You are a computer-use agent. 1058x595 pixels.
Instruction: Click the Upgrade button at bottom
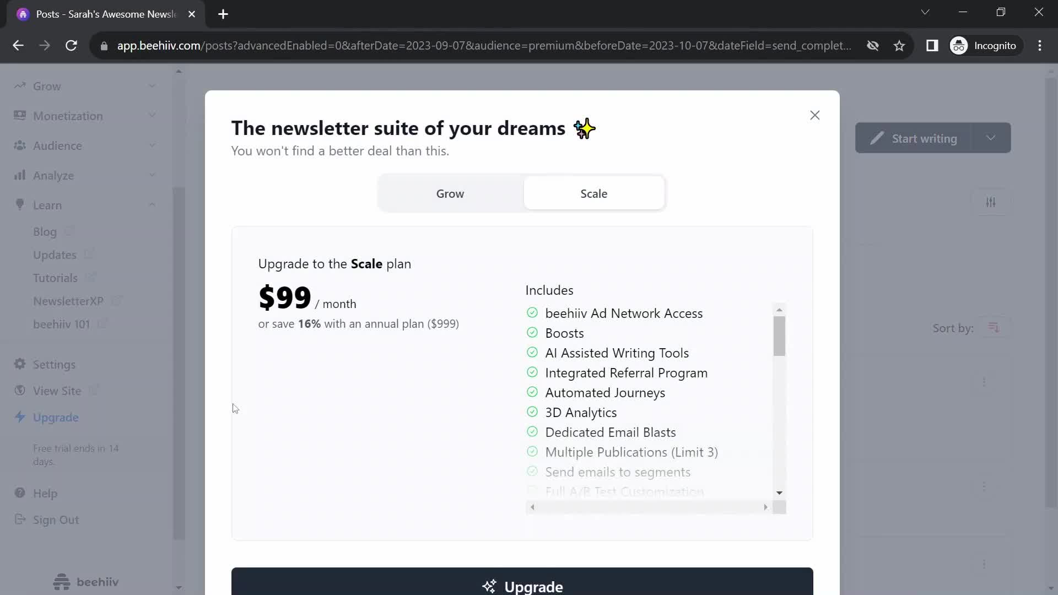522,586
